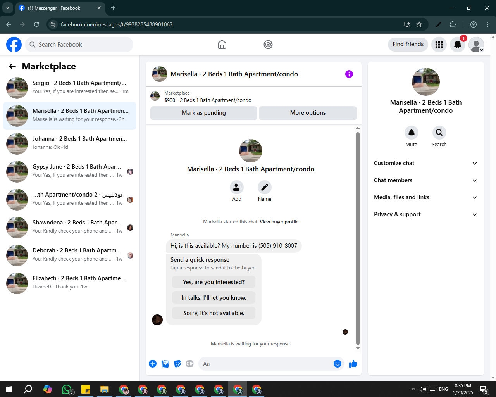The height and width of the screenshot is (397, 496).
Task: Choose a GIF icon
Action: tap(190, 364)
